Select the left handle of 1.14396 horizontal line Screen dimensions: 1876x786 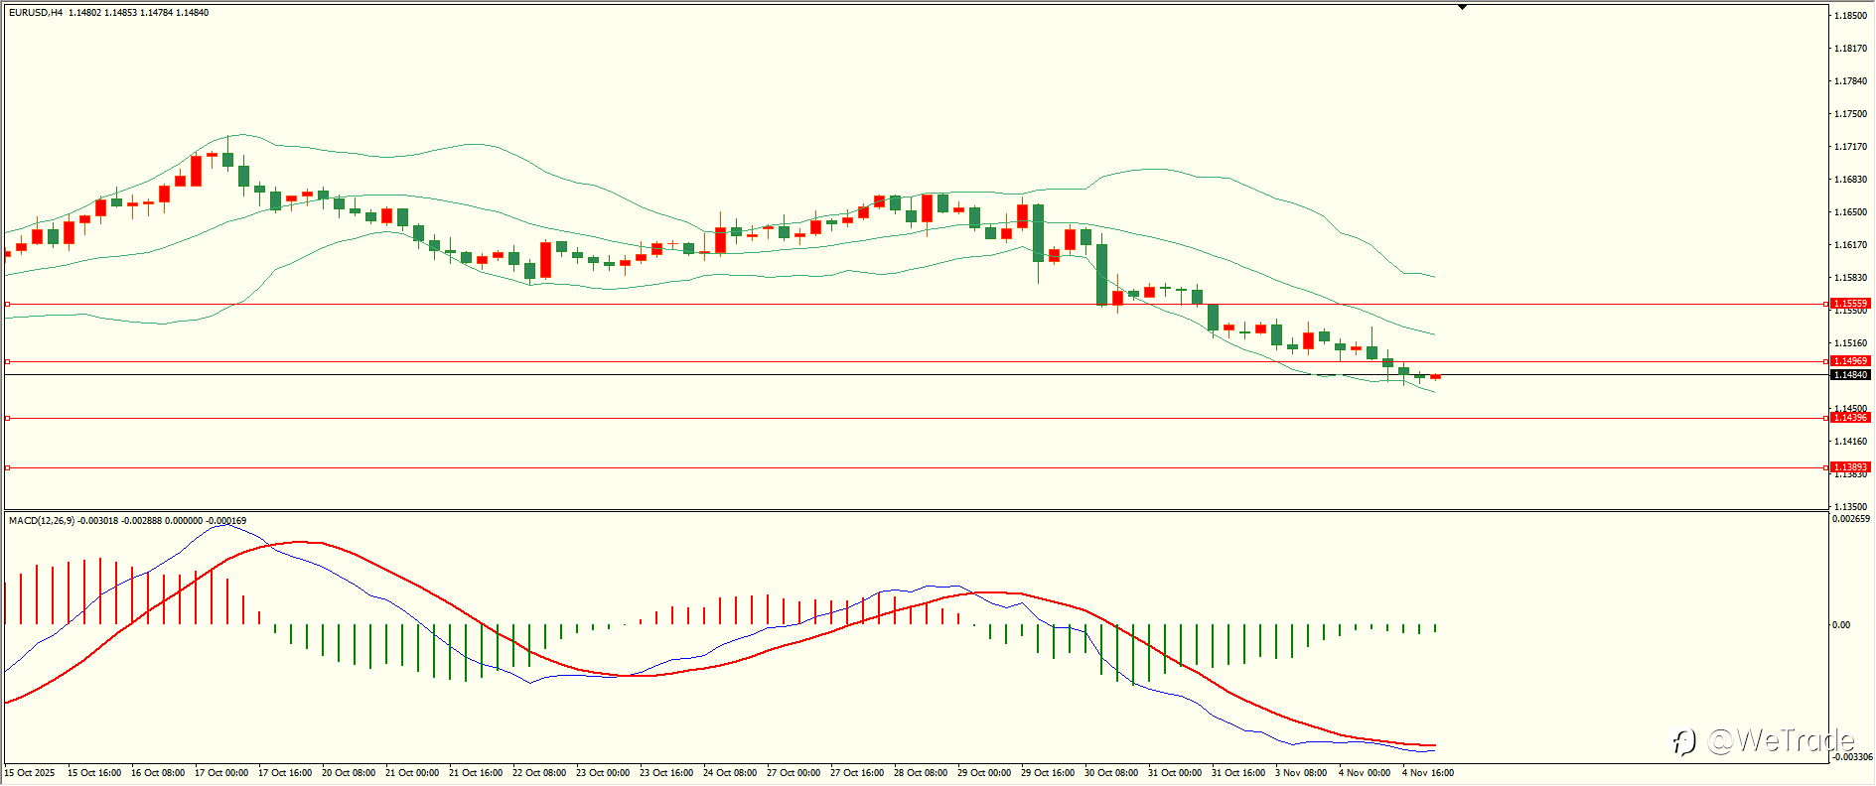[x=7, y=418]
